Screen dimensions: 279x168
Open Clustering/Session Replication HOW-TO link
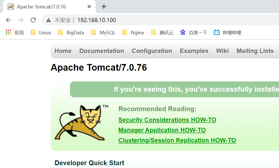[x=177, y=140]
